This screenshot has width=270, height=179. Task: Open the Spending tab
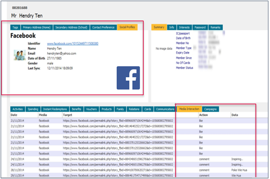click(33, 109)
